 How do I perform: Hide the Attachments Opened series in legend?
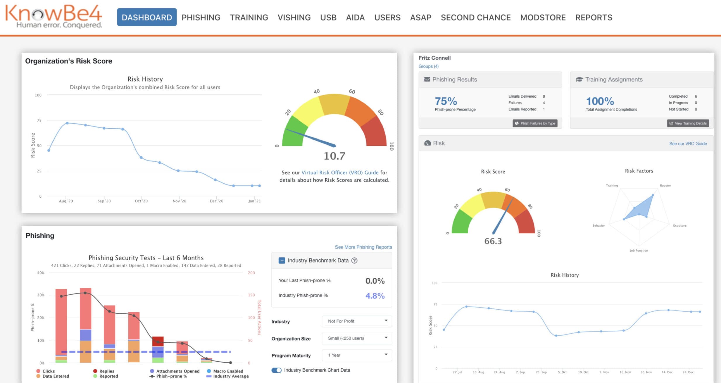coord(177,371)
